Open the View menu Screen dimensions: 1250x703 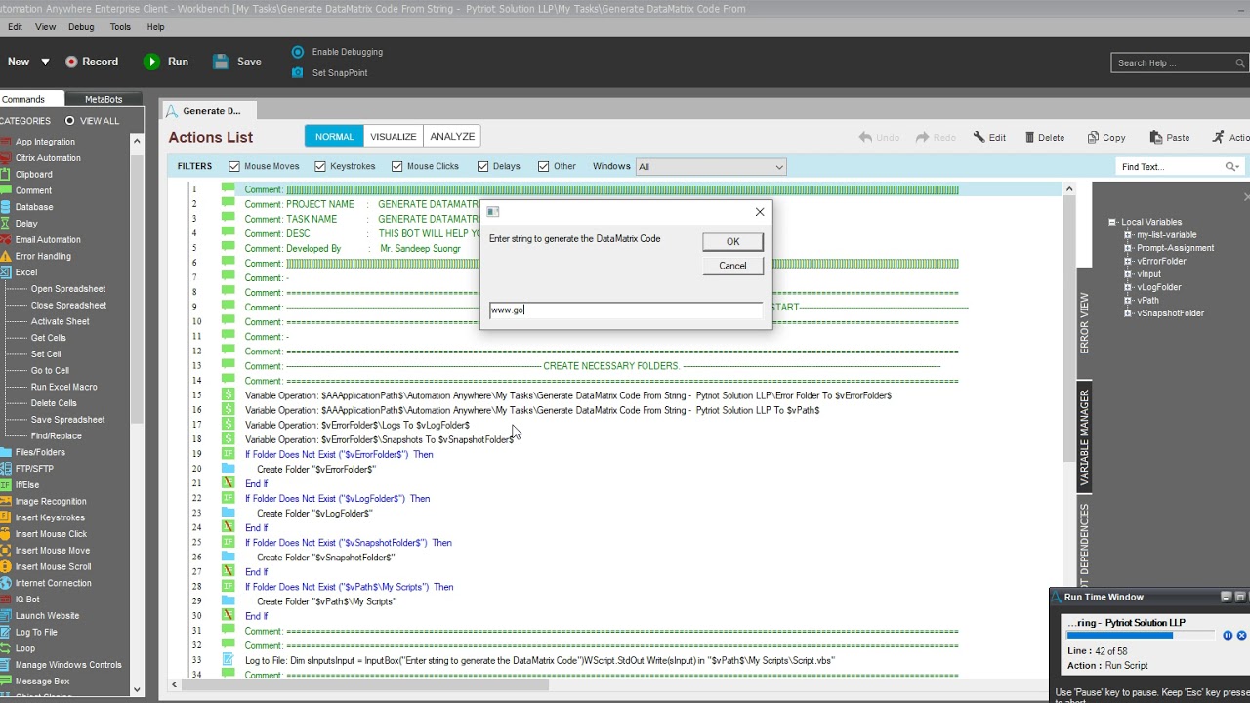45,27
